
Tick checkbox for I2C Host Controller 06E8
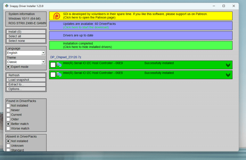pyautogui.click(x=53, y=75)
